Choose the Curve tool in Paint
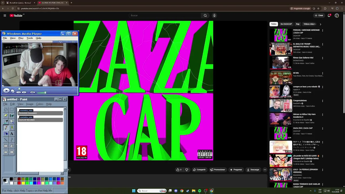 [x=12, y=140]
